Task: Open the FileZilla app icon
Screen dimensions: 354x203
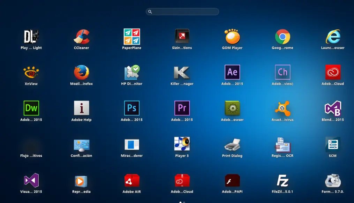Action: pyautogui.click(x=283, y=180)
